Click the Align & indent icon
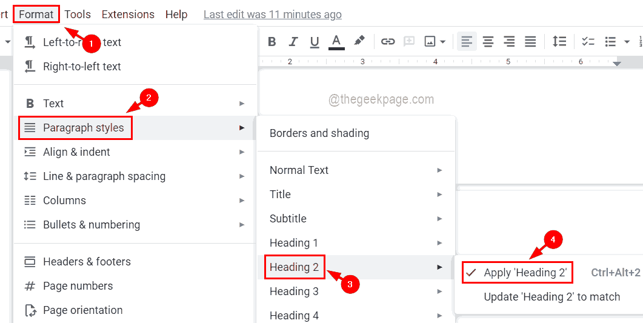This screenshot has width=643, height=323. pyautogui.click(x=30, y=152)
